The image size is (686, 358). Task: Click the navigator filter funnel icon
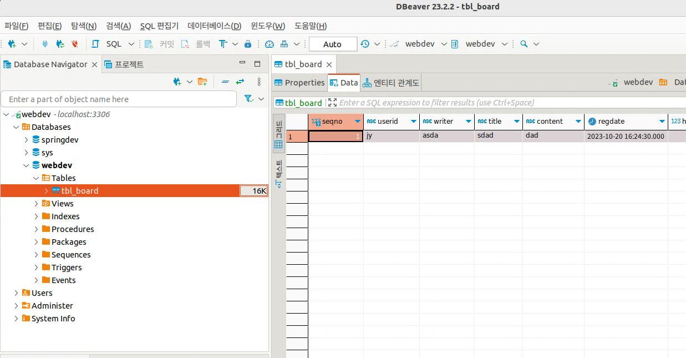pyautogui.click(x=248, y=99)
